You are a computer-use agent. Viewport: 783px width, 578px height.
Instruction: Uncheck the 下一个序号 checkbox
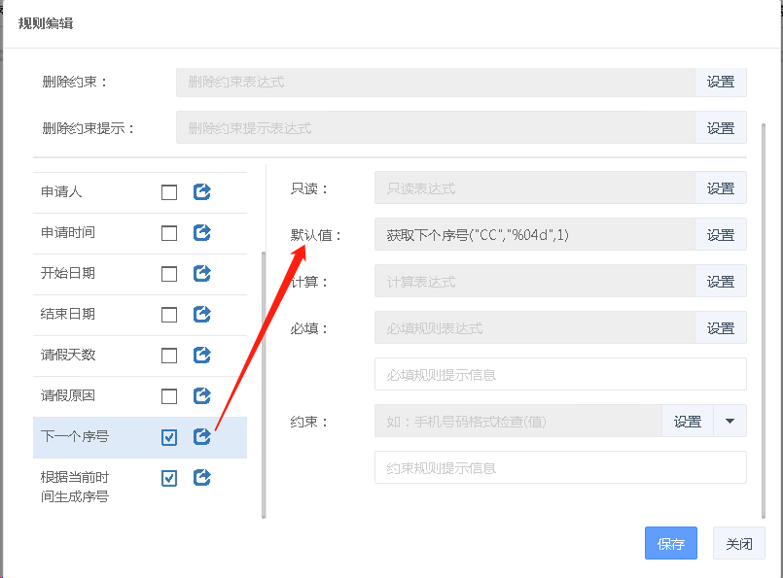[x=169, y=437]
